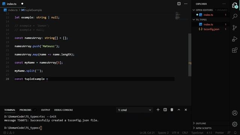Click the feedback icon in status bar
Screen dimensions: 240x135
(229, 133)
